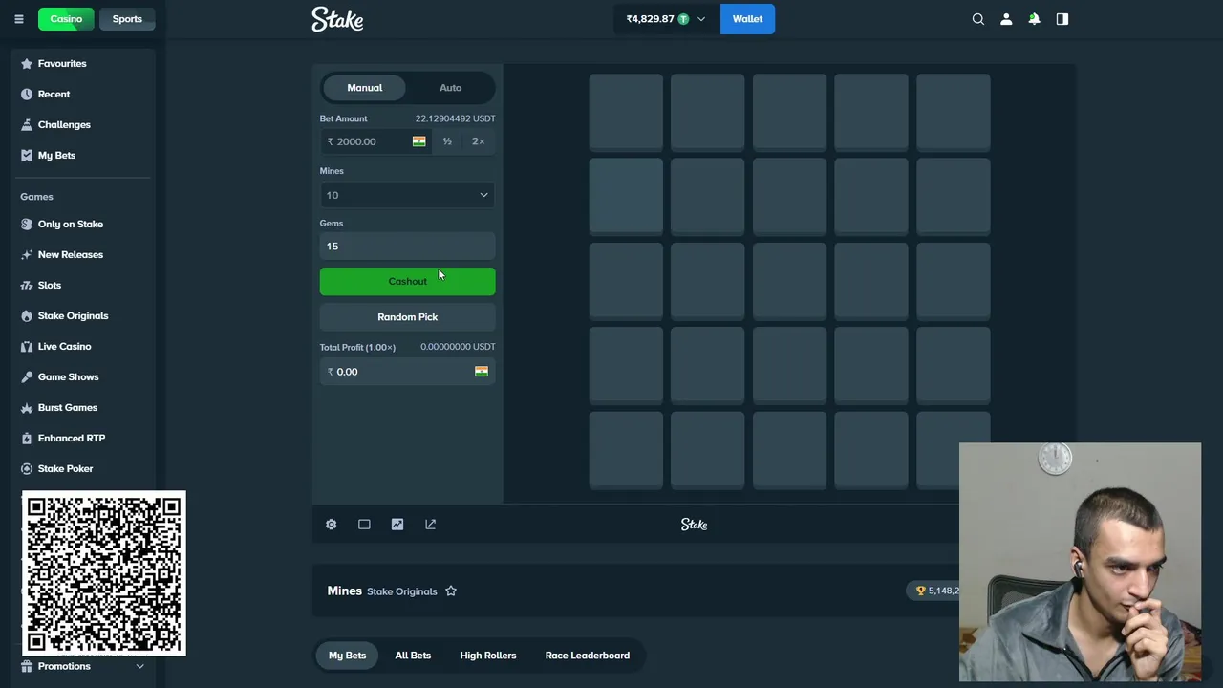Click the Only on Stake icon
Viewport: 1223px width, 688px height.
27,224
